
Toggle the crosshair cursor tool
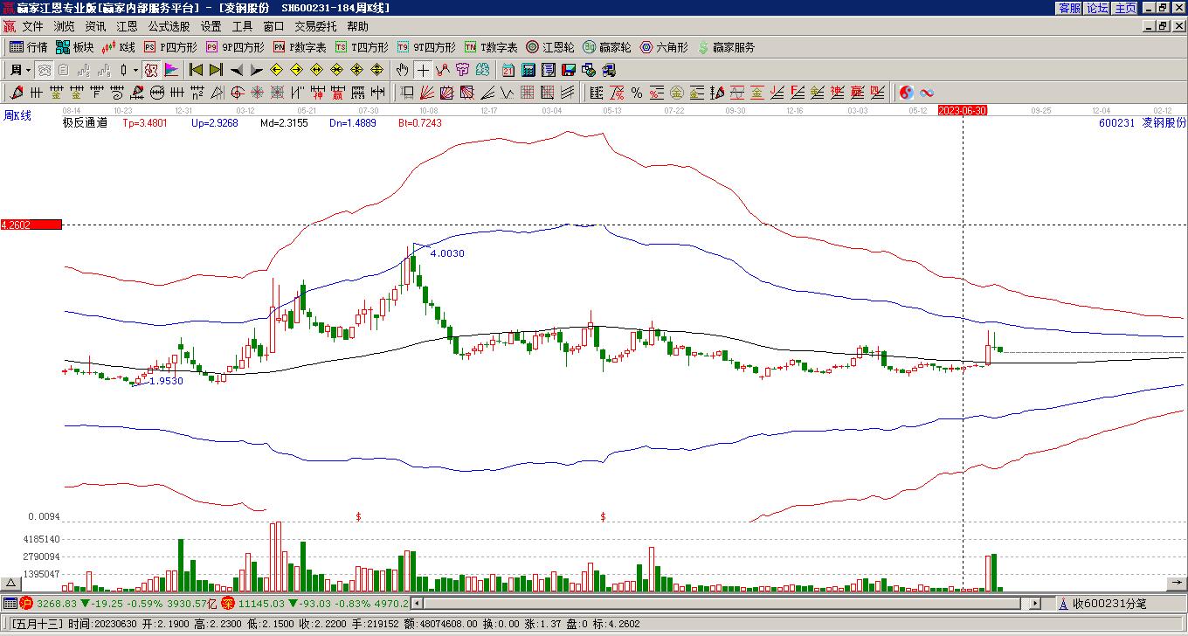pos(423,70)
